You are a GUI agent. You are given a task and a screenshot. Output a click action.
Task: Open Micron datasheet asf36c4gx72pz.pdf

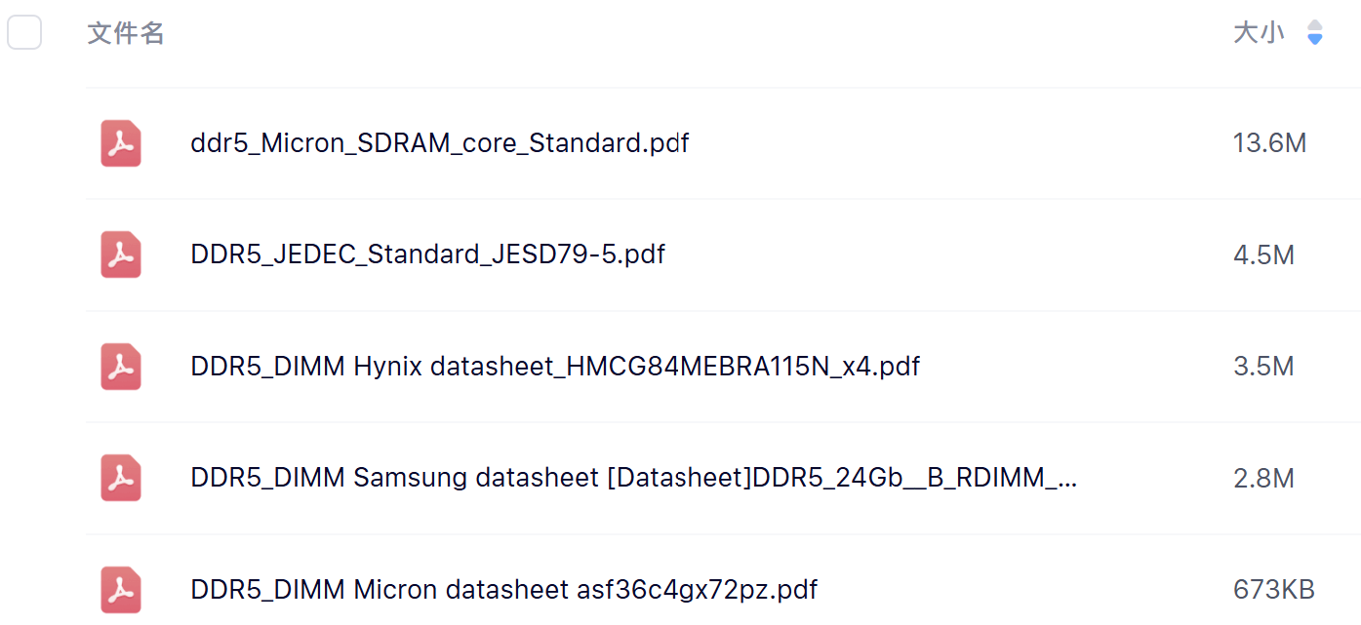(x=503, y=590)
